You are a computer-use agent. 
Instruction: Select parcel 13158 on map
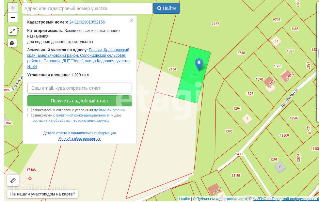(x=236, y=176)
